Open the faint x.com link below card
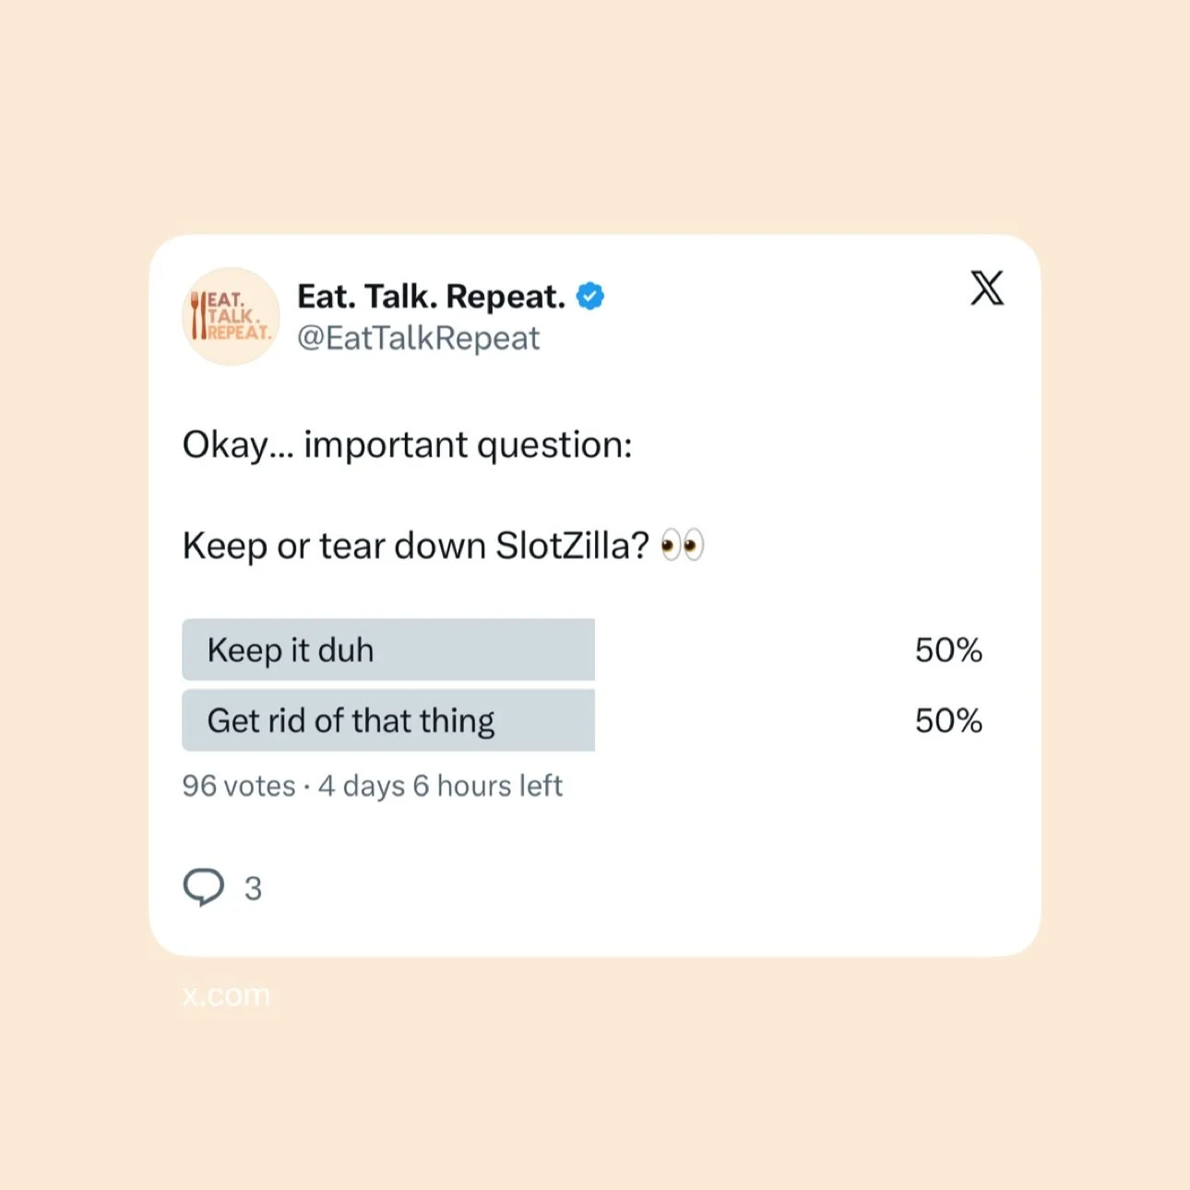Image resolution: width=1190 pixels, height=1190 pixels. pyautogui.click(x=226, y=994)
